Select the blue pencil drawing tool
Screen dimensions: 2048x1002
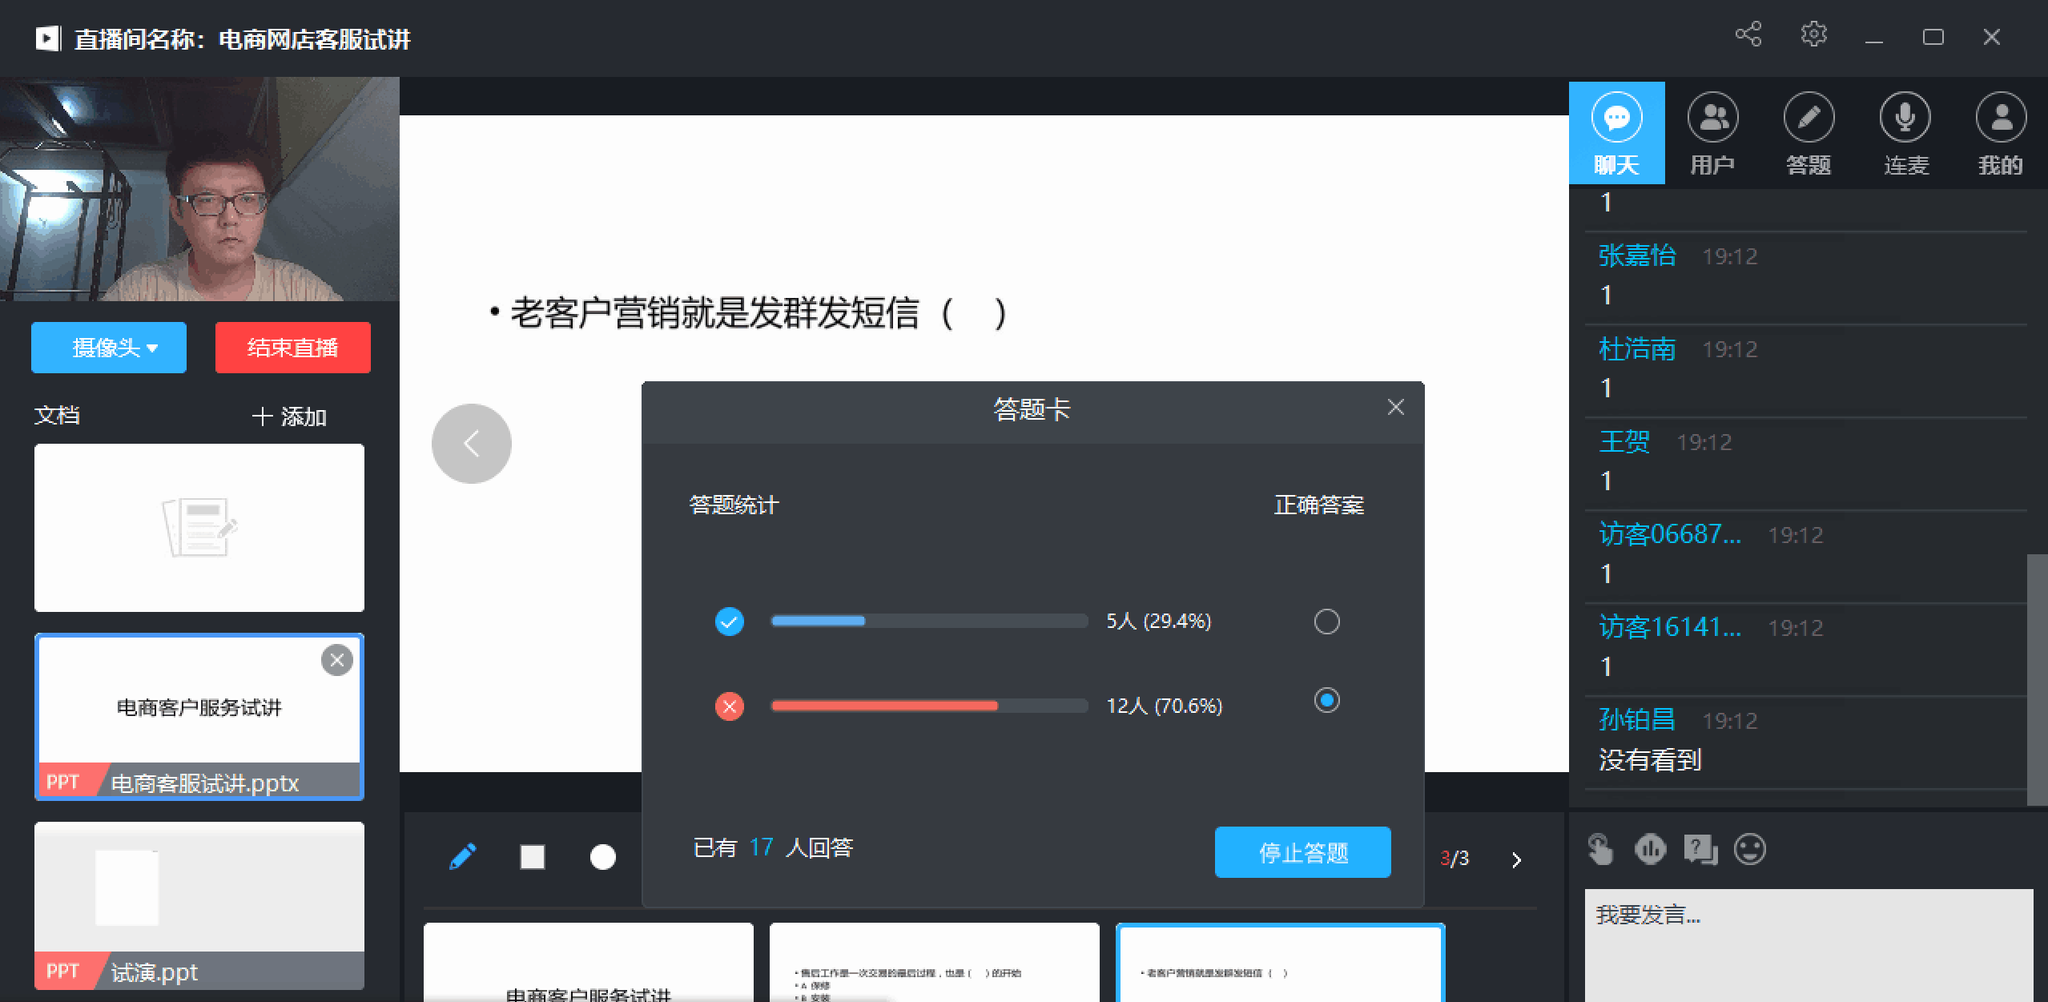pos(463,857)
